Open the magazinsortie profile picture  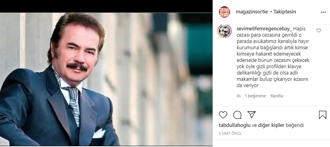pos(224,12)
